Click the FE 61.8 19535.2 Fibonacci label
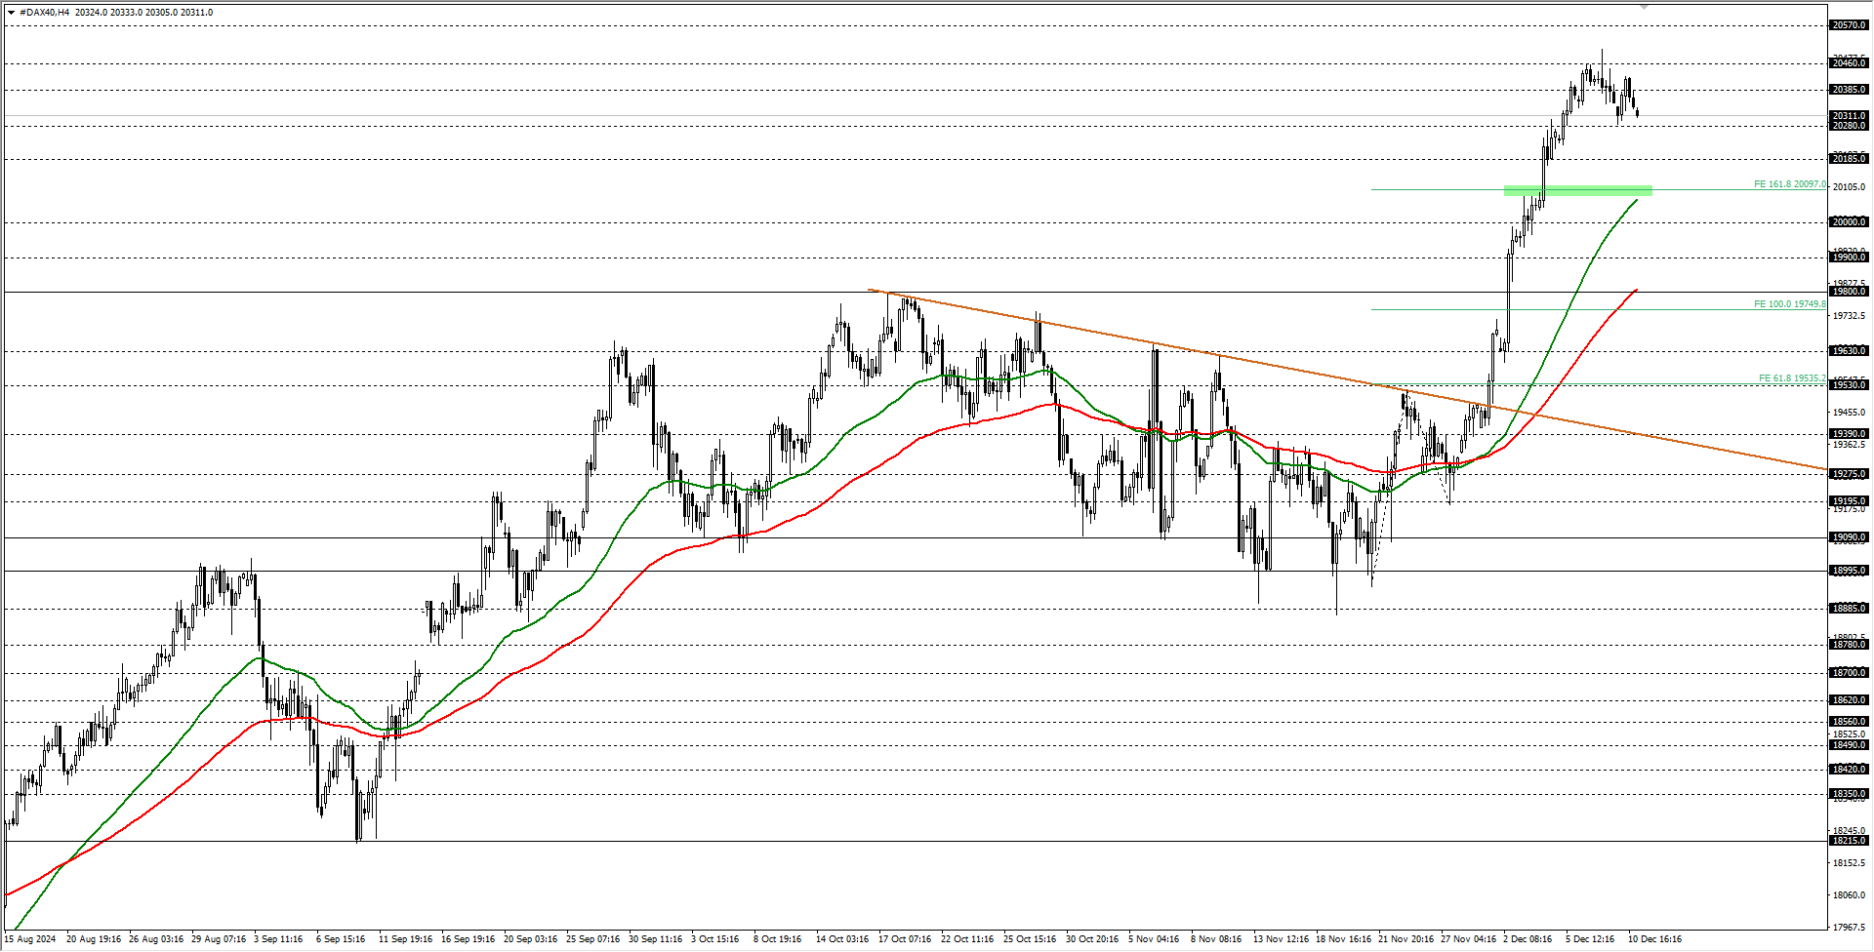 [x=1792, y=378]
